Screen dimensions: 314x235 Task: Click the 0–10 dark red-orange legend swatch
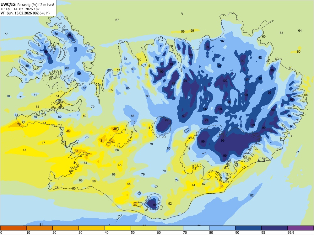coord(13,228)
